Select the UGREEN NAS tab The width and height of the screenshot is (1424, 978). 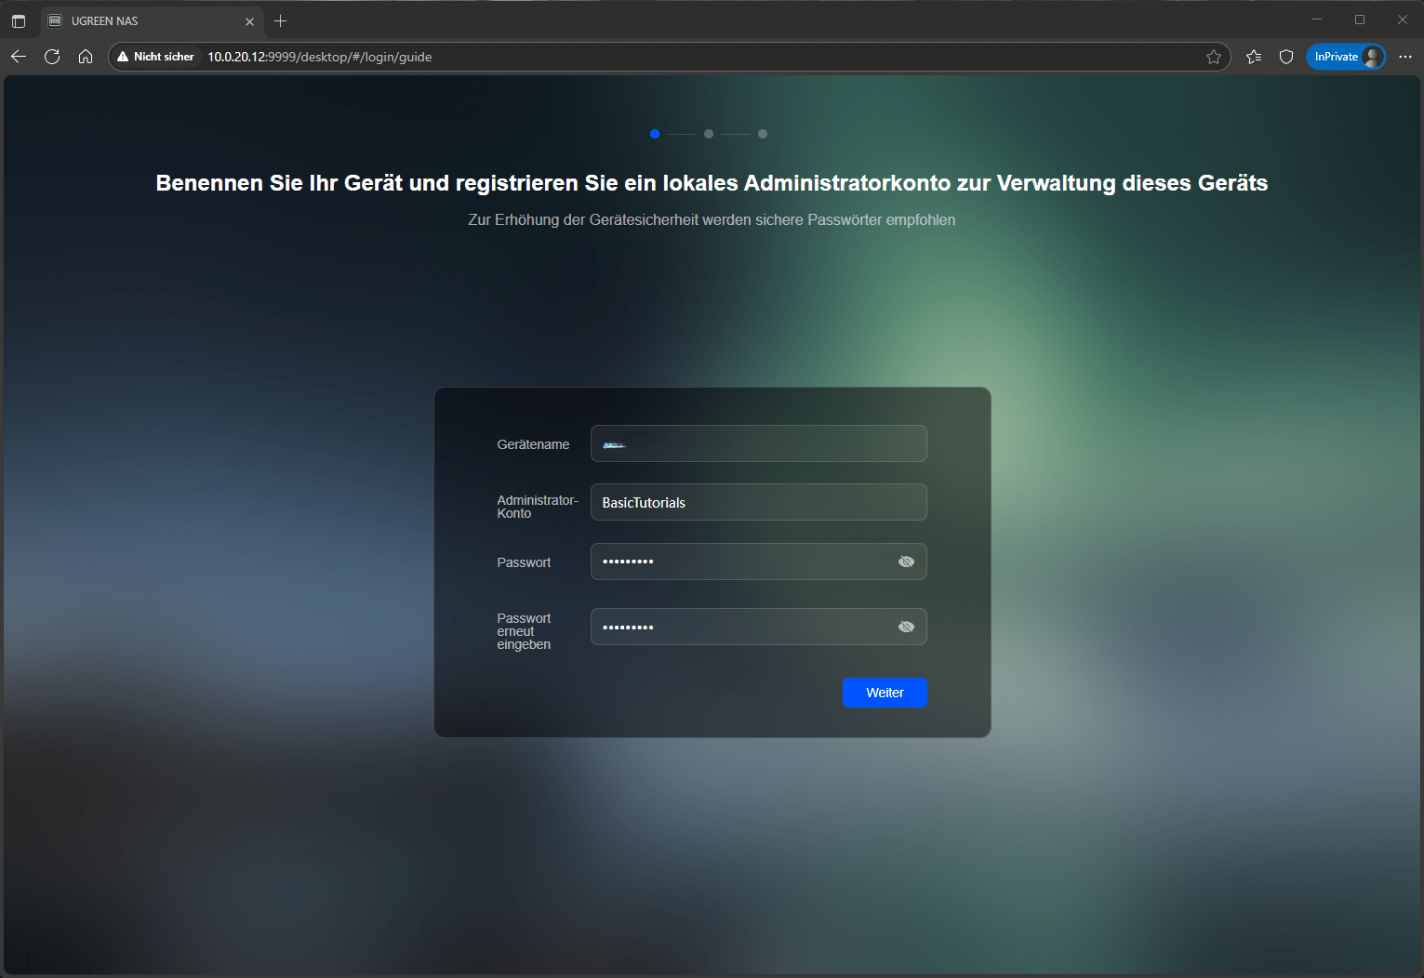point(140,20)
